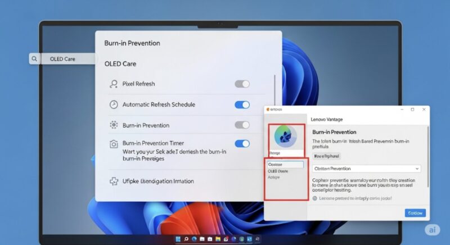The height and width of the screenshot is (245, 450).
Task: Close the Lenovo Vantage window
Action: 424,110
